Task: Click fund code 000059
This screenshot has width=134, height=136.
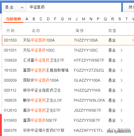Action: (10, 80)
